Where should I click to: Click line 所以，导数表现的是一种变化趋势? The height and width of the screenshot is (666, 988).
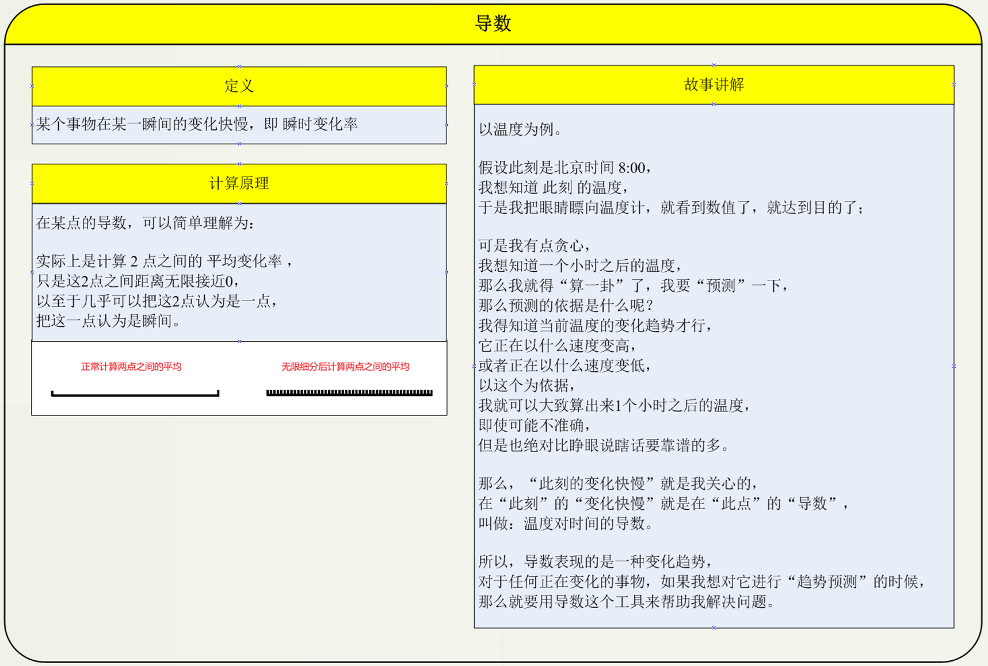coord(596,561)
